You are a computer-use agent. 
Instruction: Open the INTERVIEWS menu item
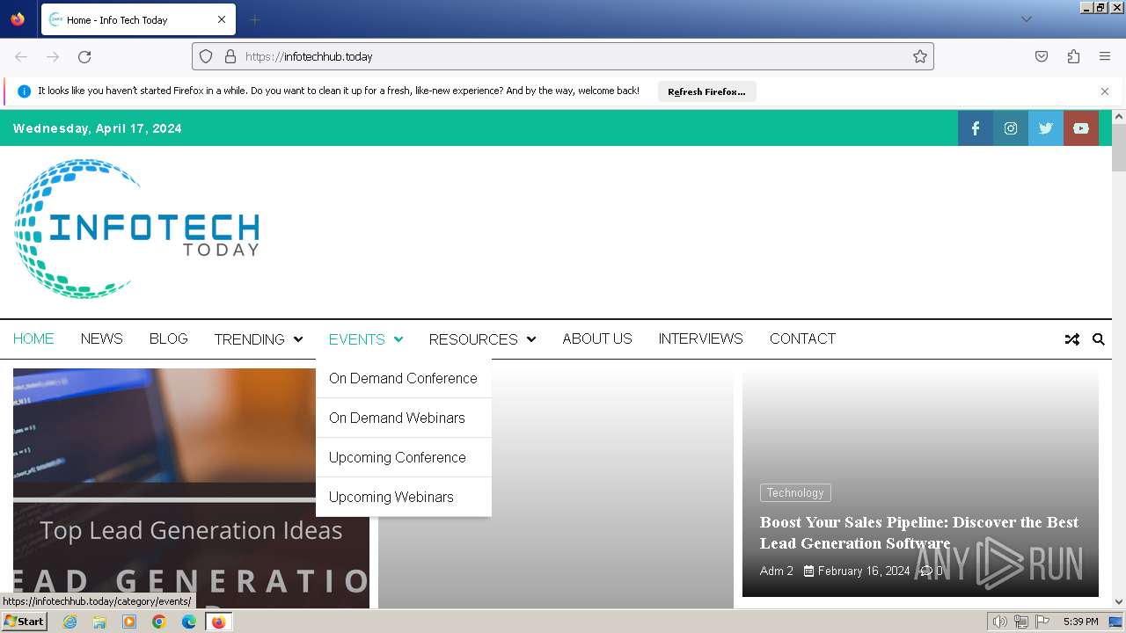[x=701, y=338]
